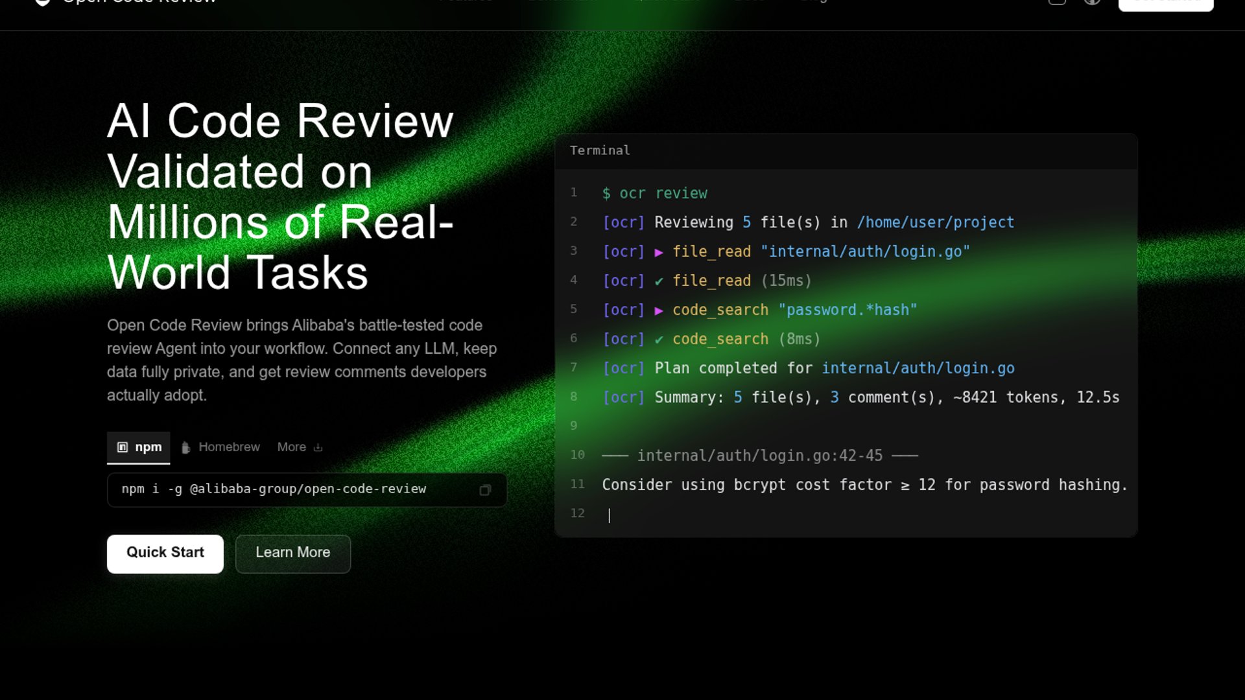
Task: Switch to the Homebrew install tab
Action: pos(220,447)
